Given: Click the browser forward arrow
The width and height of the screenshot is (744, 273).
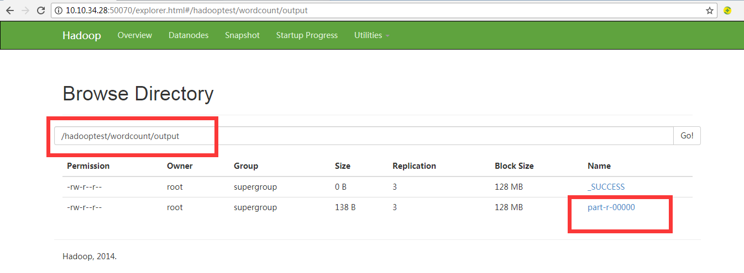Looking at the screenshot, I should (25, 10).
